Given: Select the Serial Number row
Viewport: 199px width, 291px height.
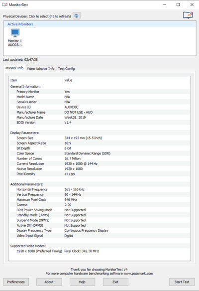Looking at the screenshot, I should tap(99, 102).
